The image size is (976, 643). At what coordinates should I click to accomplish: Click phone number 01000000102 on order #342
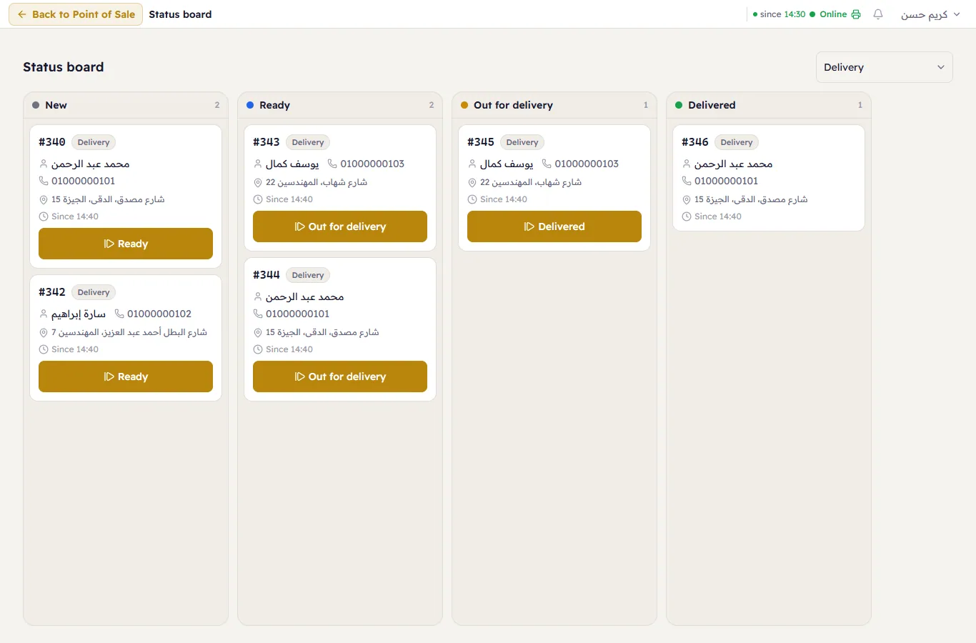point(159,314)
